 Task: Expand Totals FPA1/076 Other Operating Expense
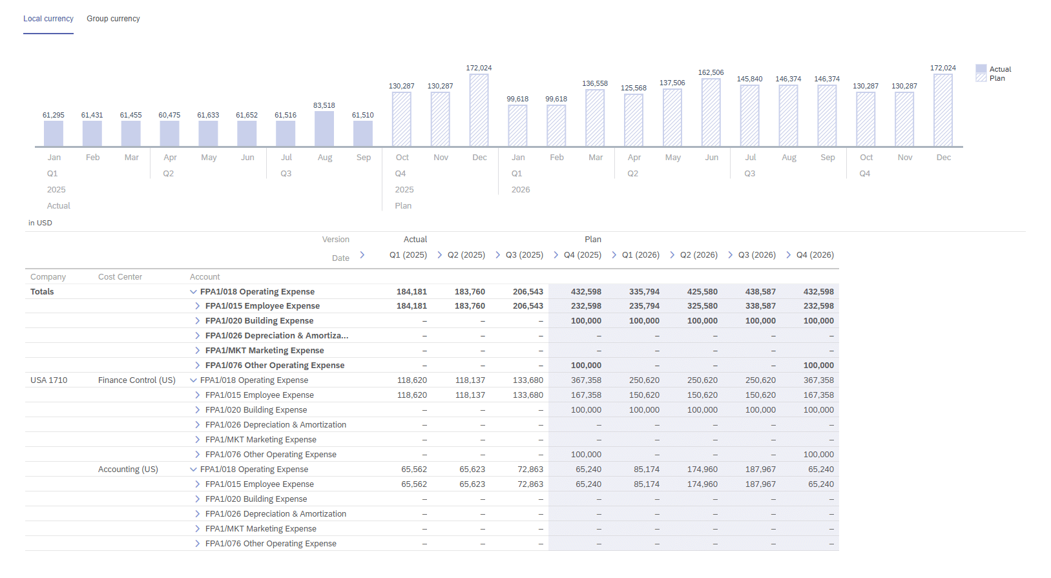tap(198, 366)
